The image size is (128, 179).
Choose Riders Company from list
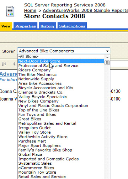click(61, 70)
